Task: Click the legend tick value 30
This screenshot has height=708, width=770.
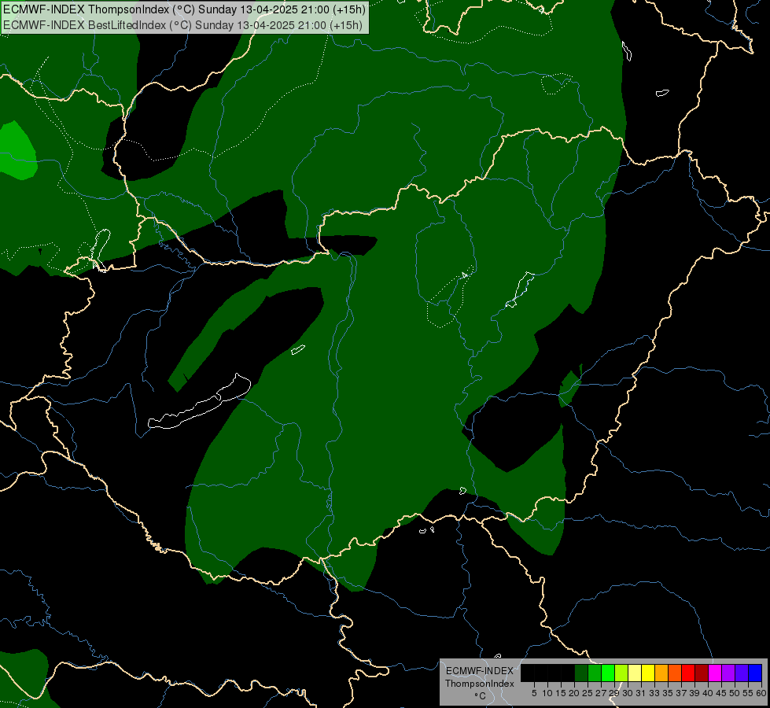Action: pos(628,693)
